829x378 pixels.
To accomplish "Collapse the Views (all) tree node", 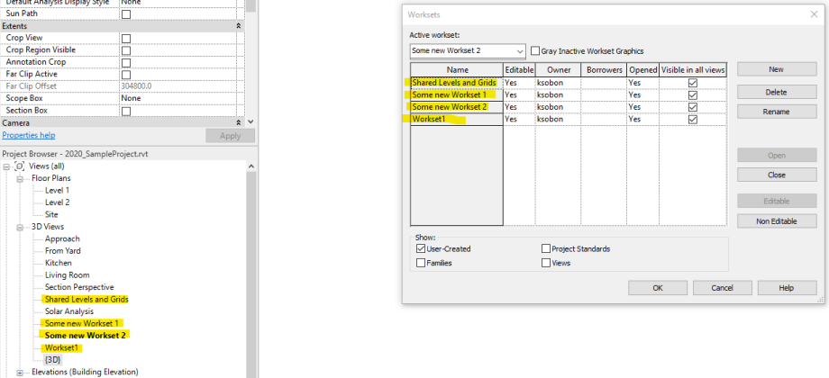I will click(x=6, y=166).
